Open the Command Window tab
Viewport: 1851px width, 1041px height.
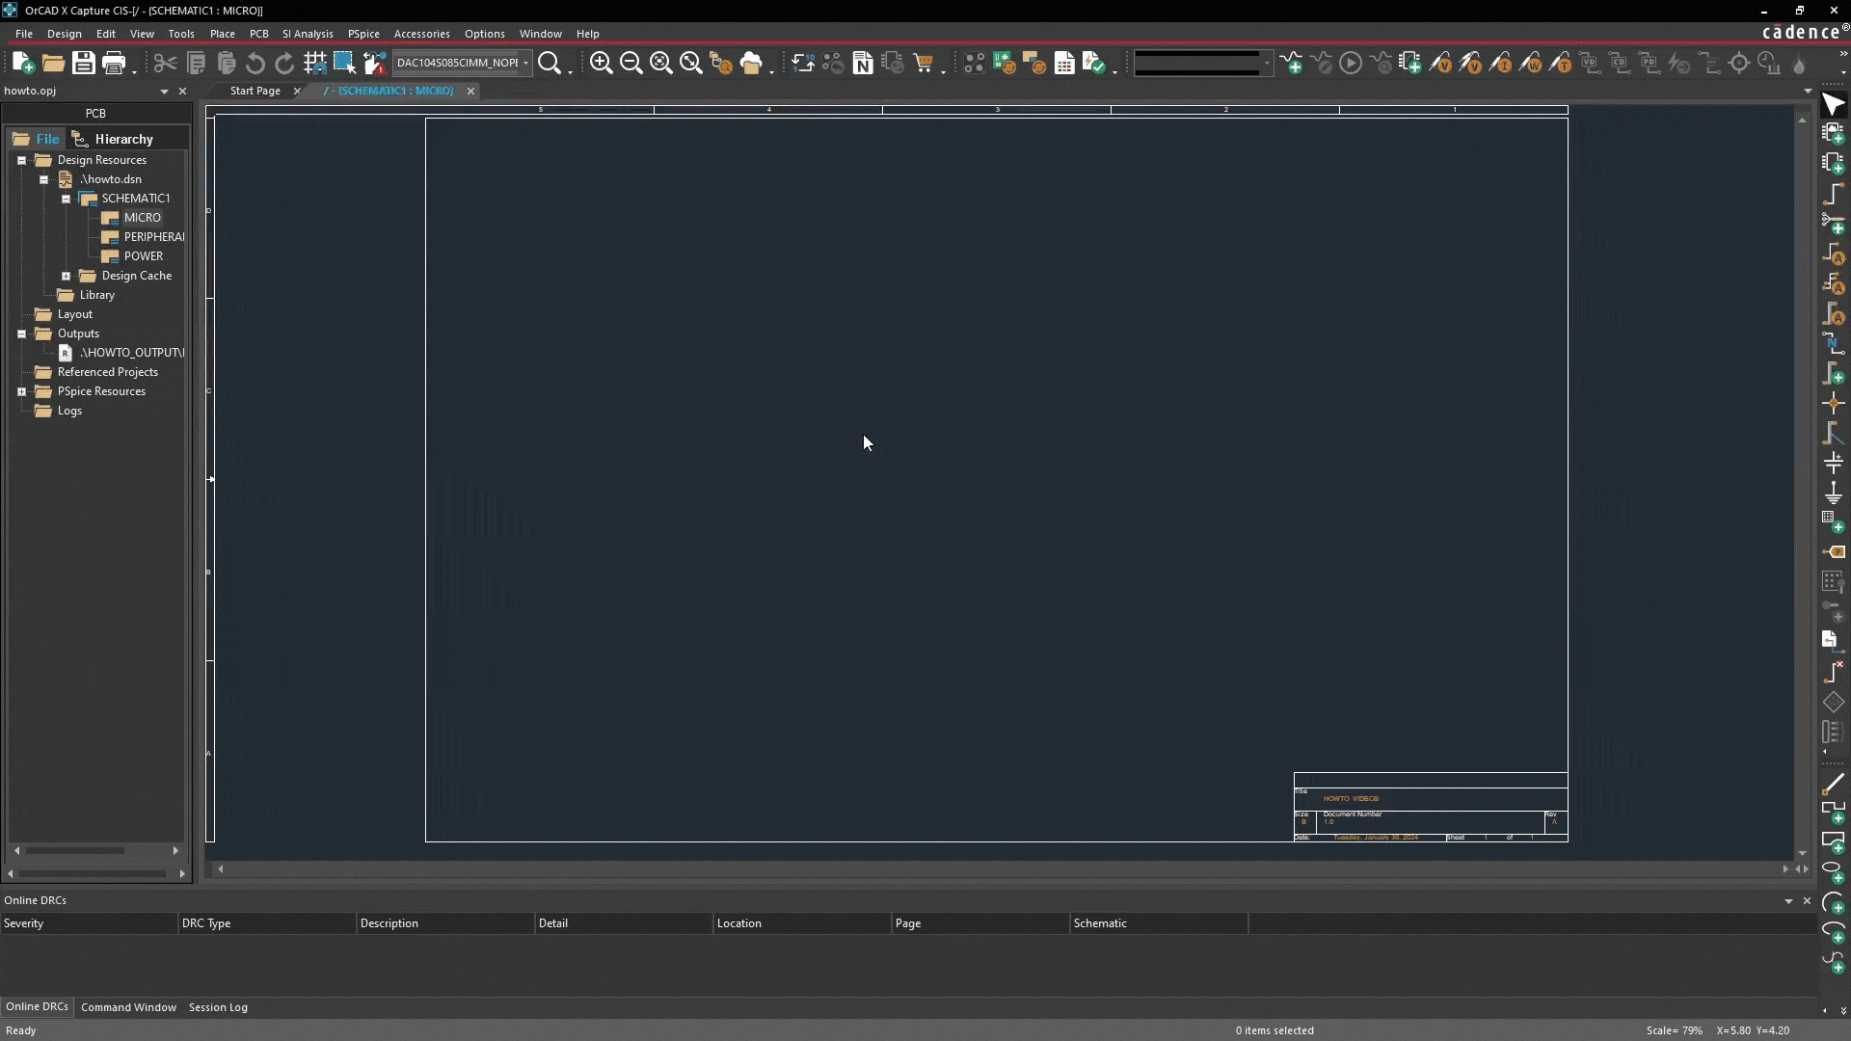click(x=128, y=1007)
